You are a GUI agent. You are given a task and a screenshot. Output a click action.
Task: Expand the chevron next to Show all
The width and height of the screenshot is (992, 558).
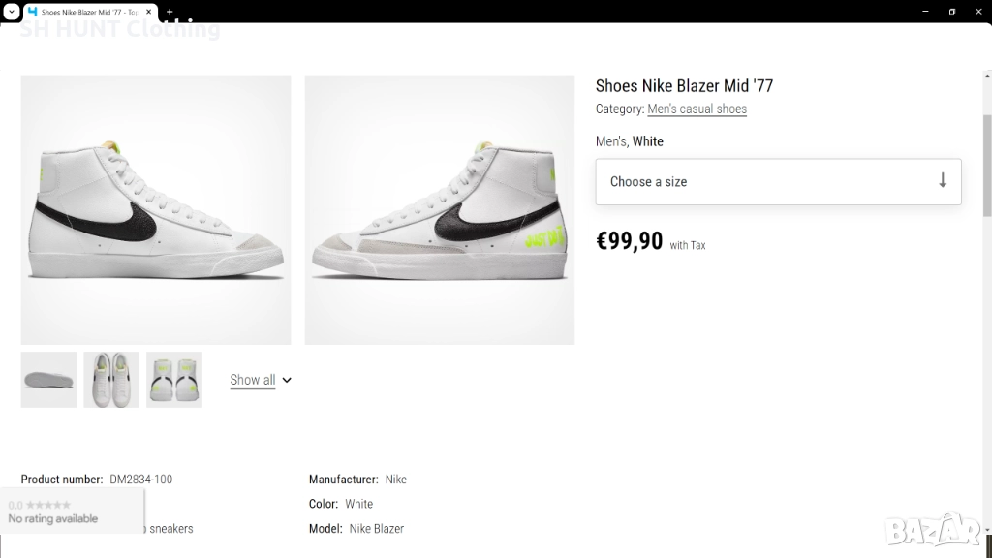point(287,380)
